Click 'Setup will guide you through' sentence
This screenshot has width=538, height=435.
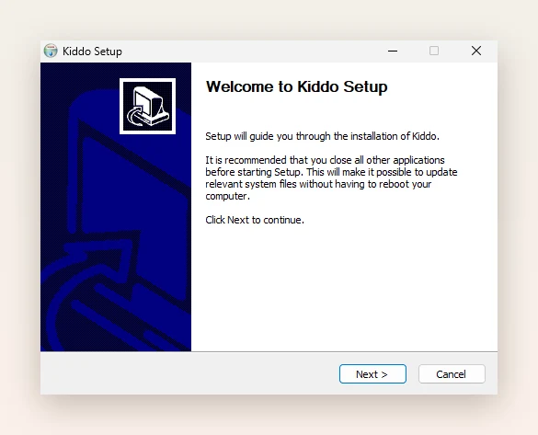click(x=322, y=136)
